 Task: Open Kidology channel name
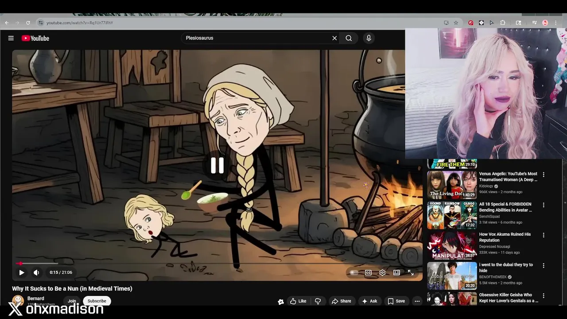tap(486, 186)
